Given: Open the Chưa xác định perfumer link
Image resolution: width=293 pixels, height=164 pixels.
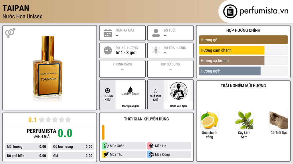Looking at the screenshot, I should tap(179, 106).
